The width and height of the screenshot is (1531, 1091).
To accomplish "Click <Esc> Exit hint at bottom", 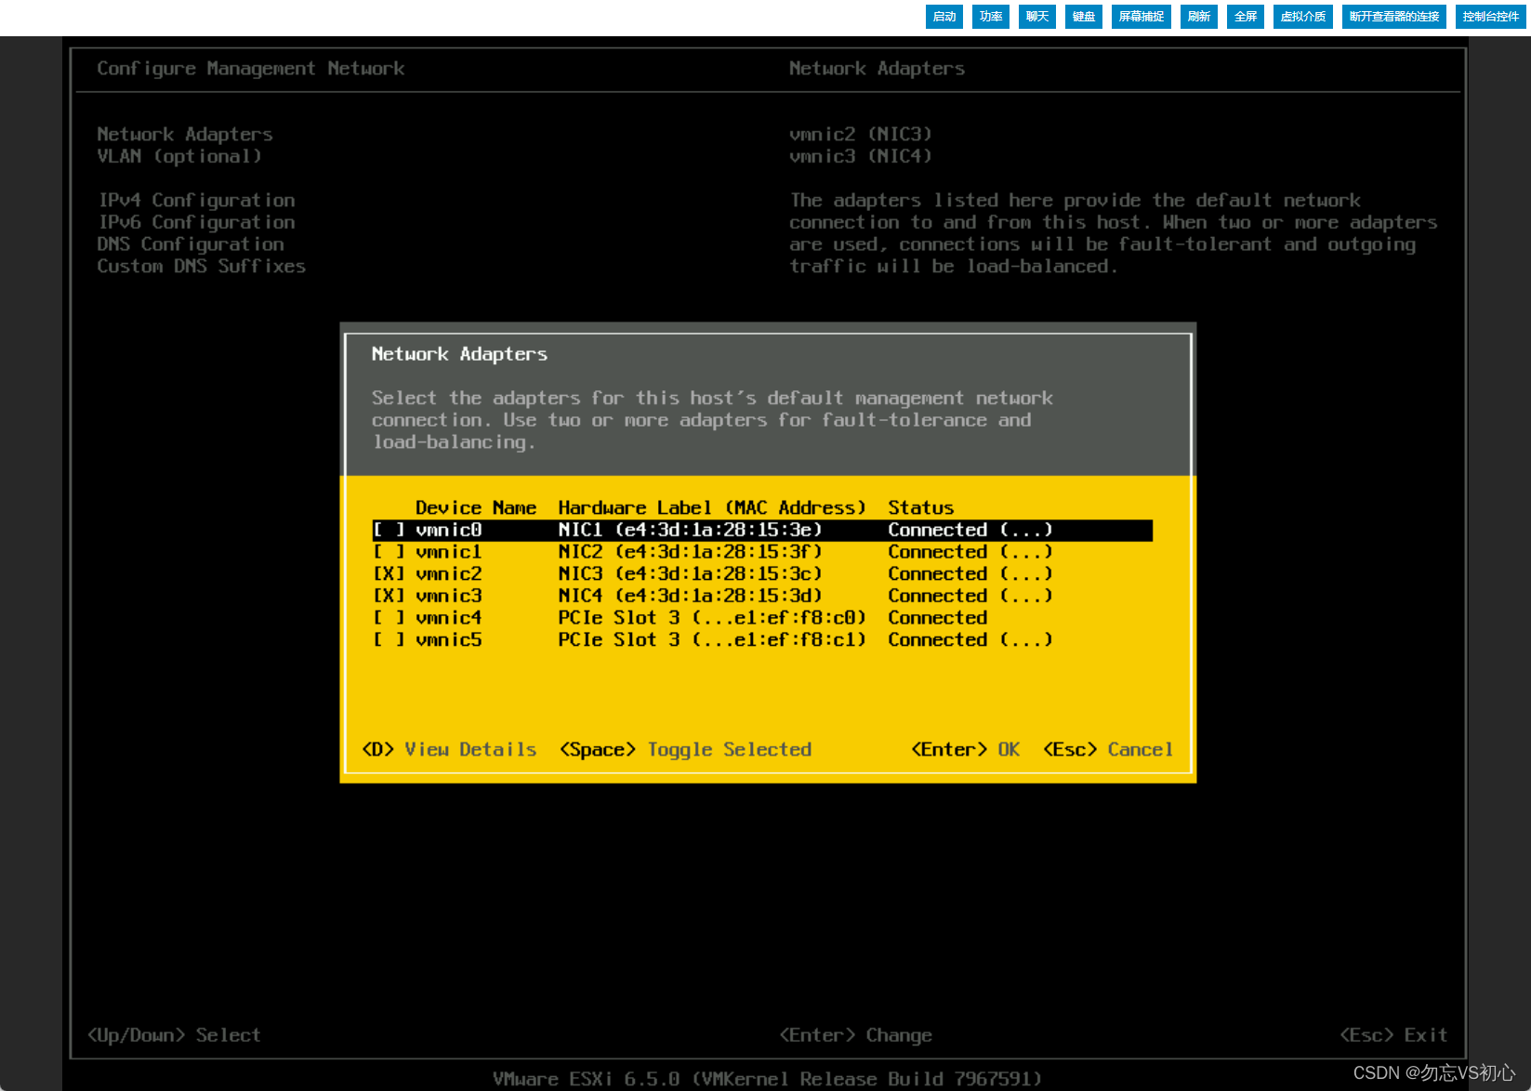I will pos(1392,1035).
